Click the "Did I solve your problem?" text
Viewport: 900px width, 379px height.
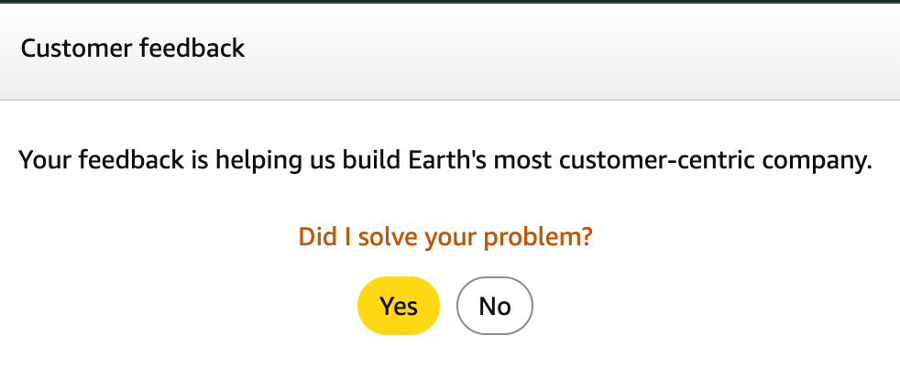[445, 238]
